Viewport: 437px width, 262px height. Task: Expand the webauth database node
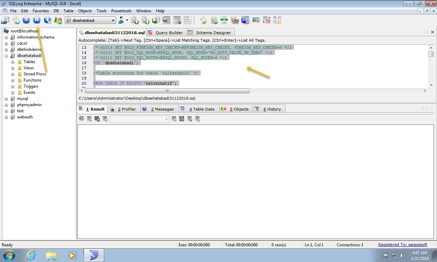pos(6,117)
